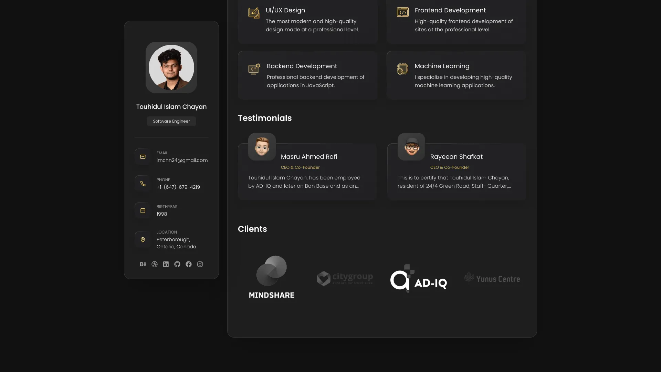
Task: Click the location pin icon
Action: pyautogui.click(x=143, y=240)
